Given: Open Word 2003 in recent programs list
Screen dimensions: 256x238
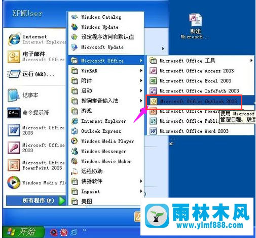Looking at the screenshot, I should coord(36,130).
